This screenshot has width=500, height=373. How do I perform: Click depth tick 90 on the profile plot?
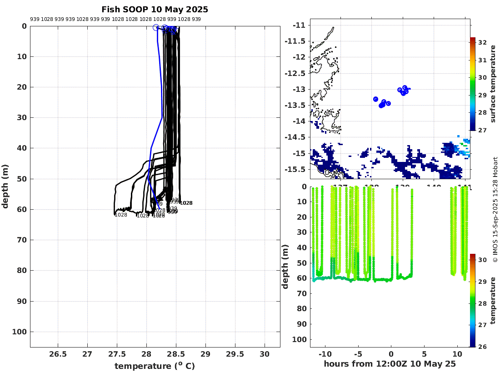pos(22,301)
